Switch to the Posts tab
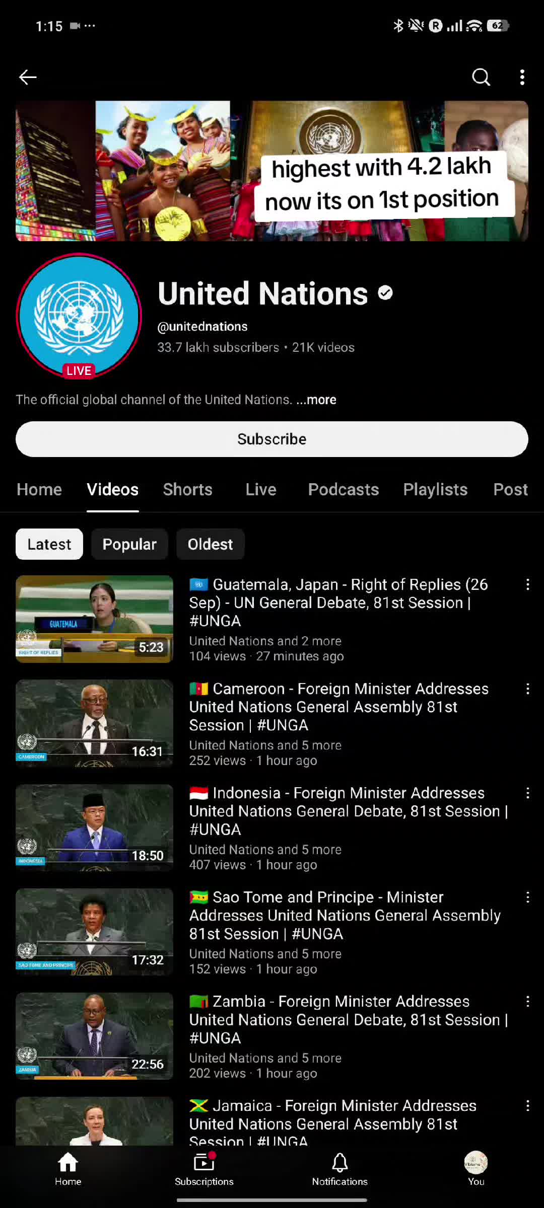Screen dimensions: 544x1208 [511, 489]
